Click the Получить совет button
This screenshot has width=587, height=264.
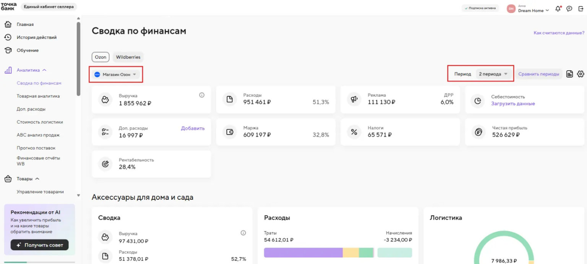coord(39,245)
